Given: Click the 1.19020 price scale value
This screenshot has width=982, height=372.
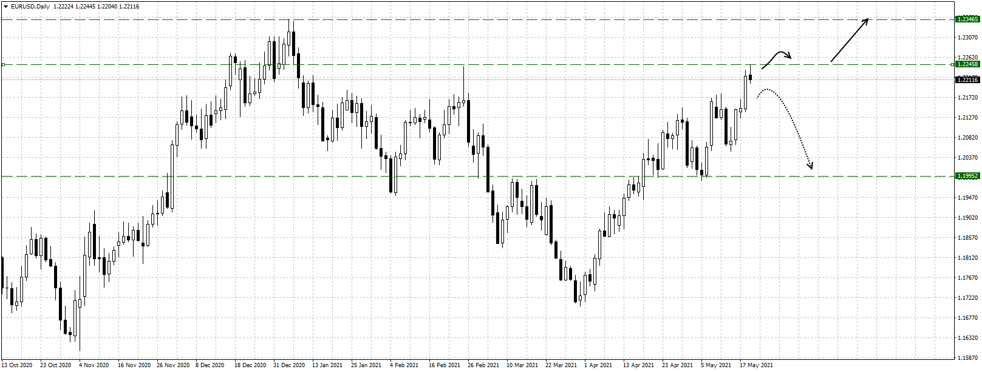Looking at the screenshot, I should pyautogui.click(x=967, y=218).
